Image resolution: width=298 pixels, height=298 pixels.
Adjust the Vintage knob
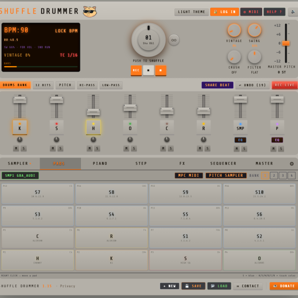tap(234, 30)
